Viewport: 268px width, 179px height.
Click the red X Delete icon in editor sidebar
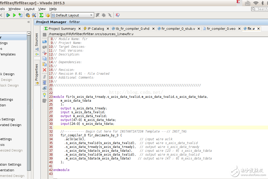click(45, 70)
